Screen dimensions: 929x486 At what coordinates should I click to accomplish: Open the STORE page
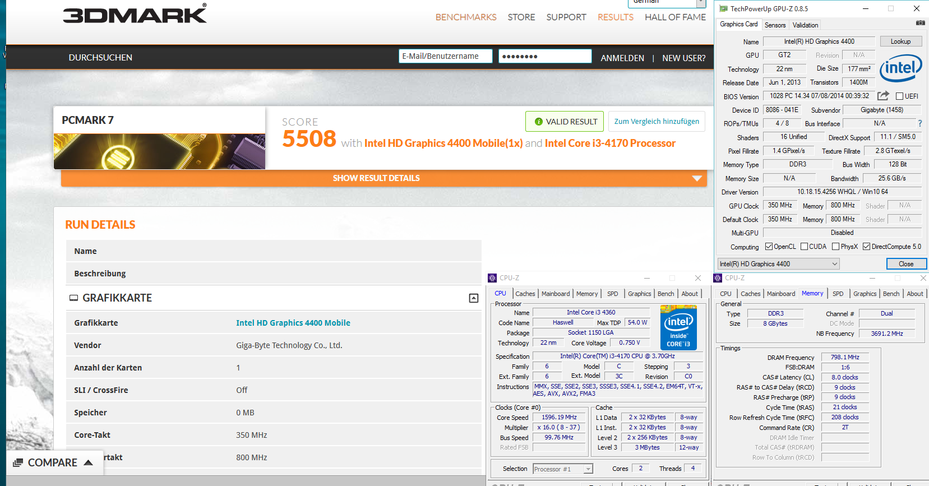click(x=521, y=17)
